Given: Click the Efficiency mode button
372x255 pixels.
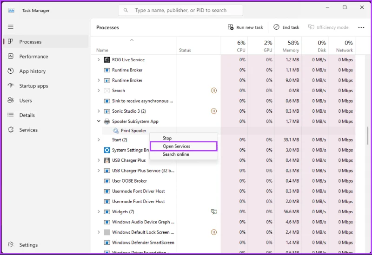Looking at the screenshot, I should coord(328,27).
